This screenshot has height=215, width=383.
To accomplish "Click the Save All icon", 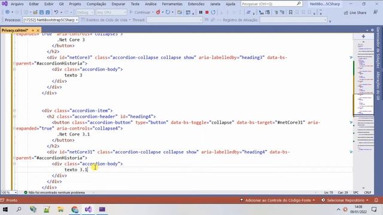I will point(48,12).
